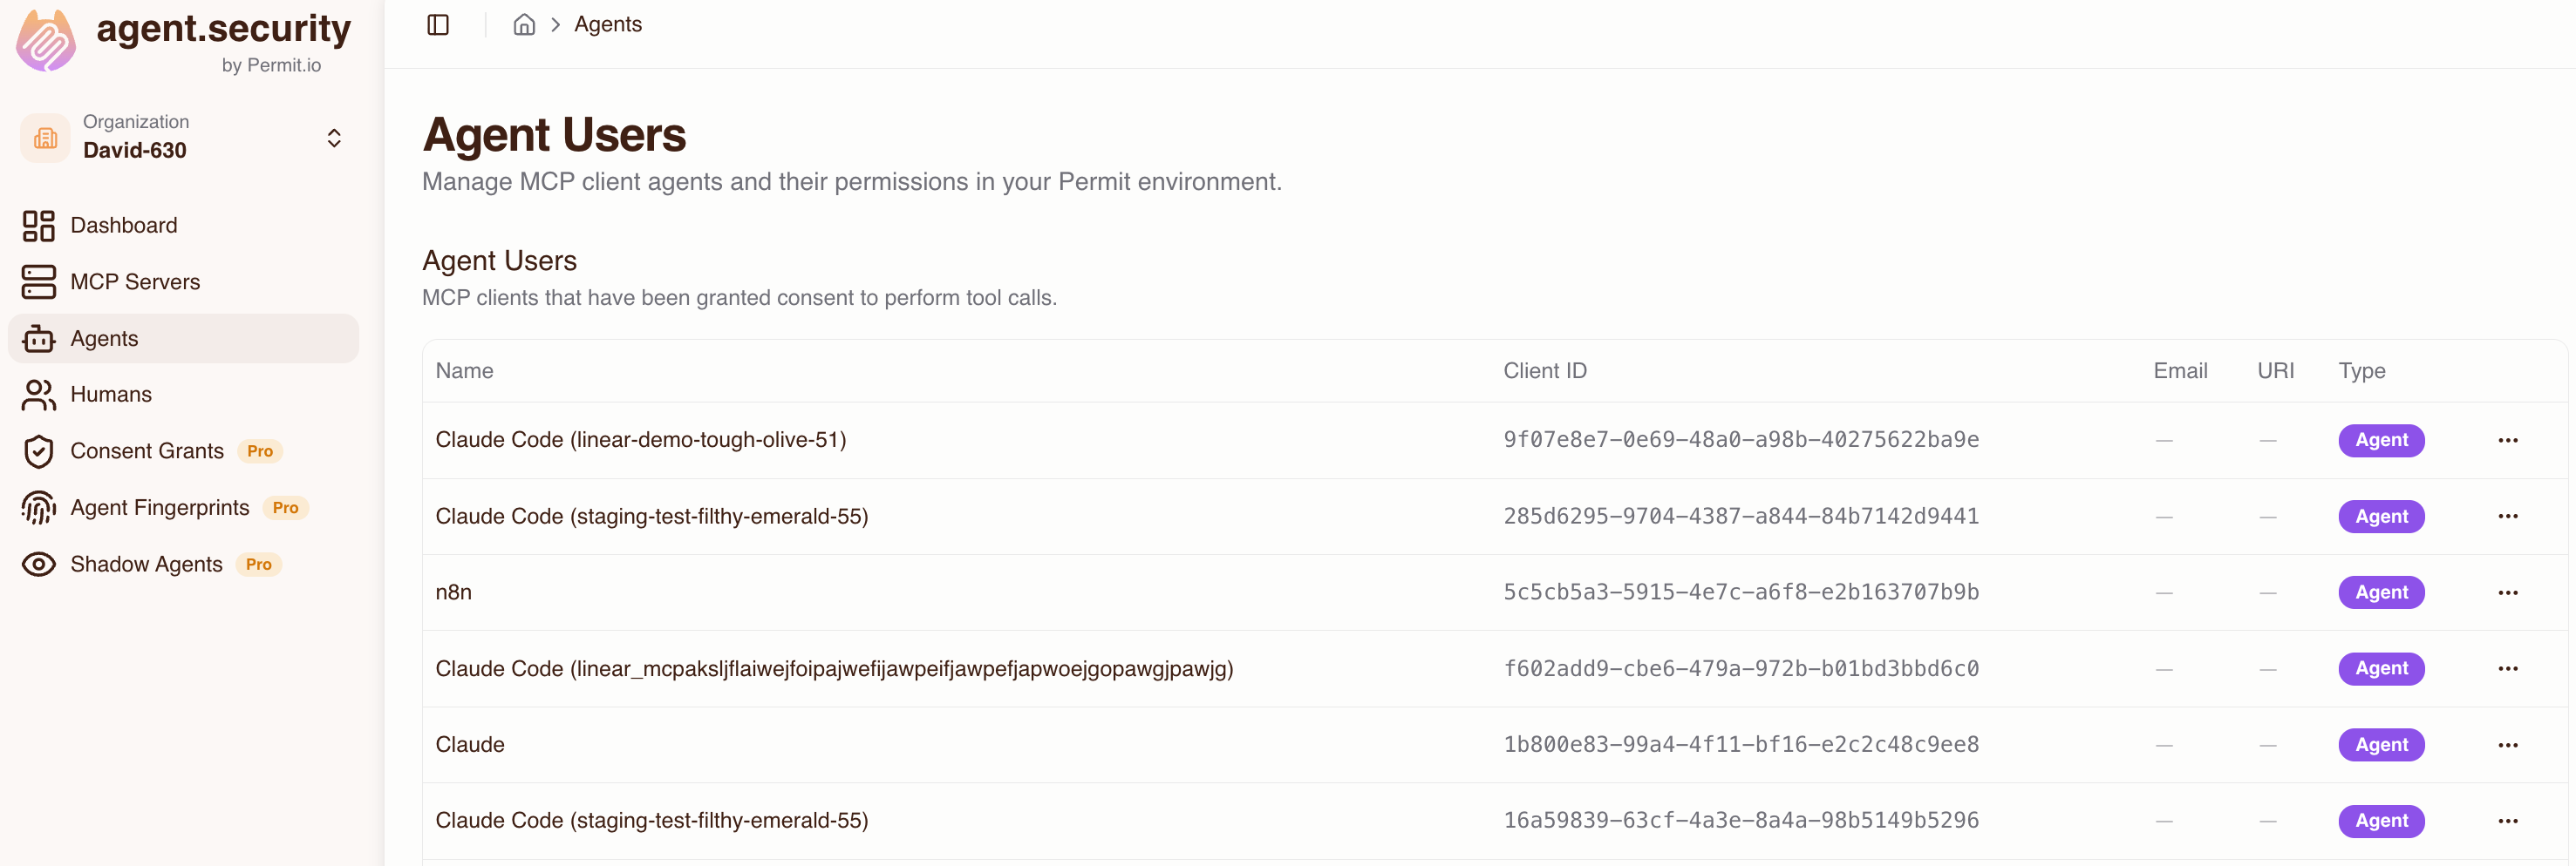Click the Agents sidebar icon
This screenshot has width=2576, height=866.
point(38,338)
